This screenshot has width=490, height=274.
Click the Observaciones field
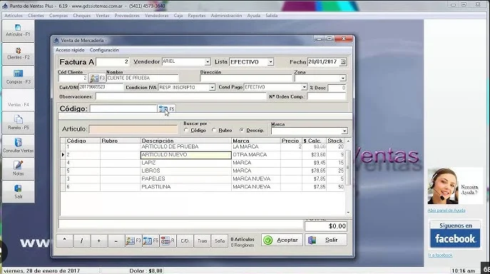[x=180, y=96]
